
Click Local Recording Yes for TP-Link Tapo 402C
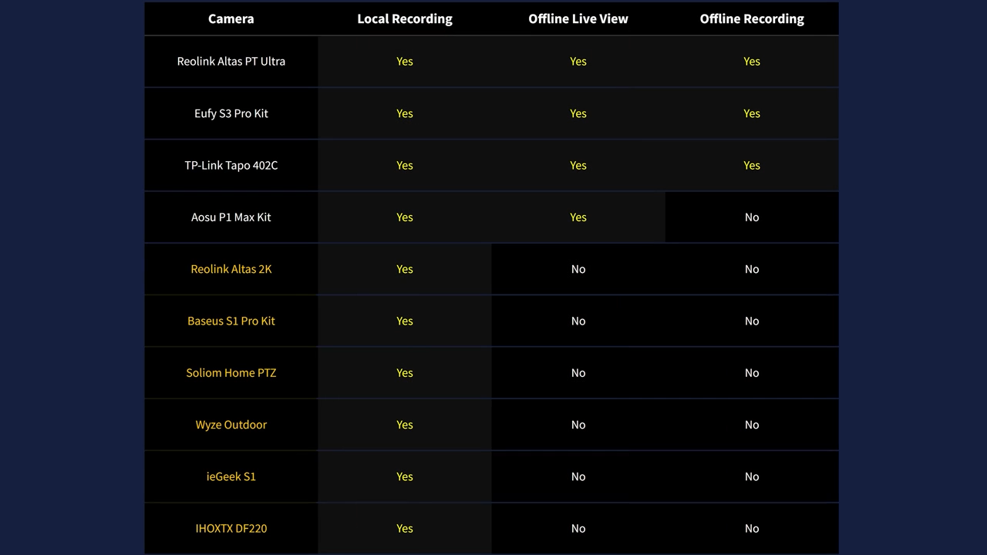405,165
